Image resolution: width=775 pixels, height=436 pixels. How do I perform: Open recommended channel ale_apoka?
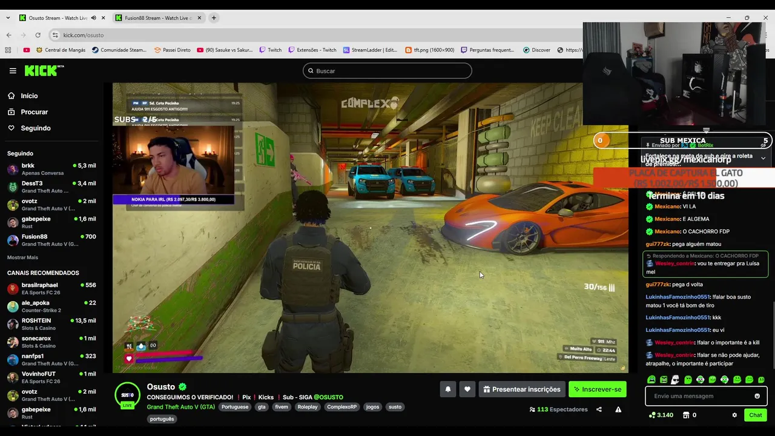click(51, 306)
